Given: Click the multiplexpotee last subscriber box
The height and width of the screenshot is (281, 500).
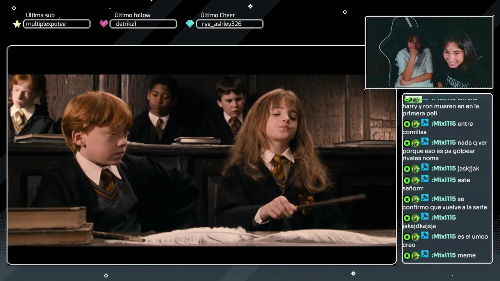Looking at the screenshot, I should coord(57,24).
